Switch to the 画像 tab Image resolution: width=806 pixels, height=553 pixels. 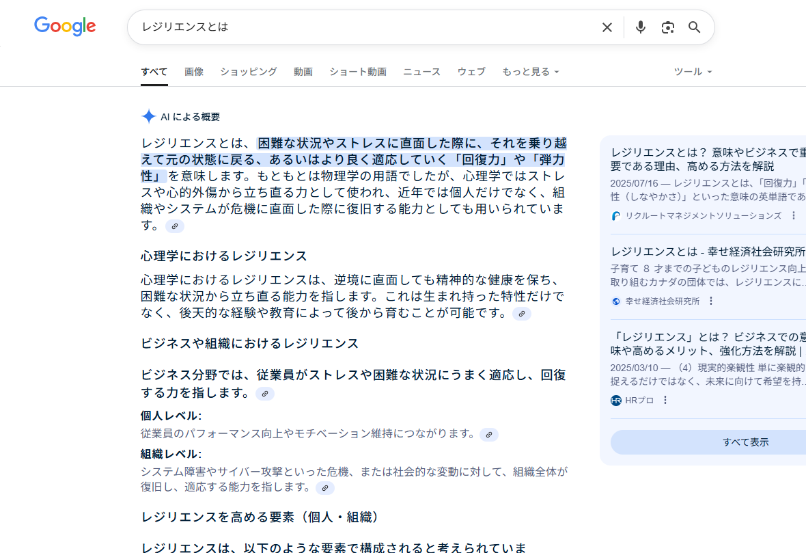pos(194,72)
